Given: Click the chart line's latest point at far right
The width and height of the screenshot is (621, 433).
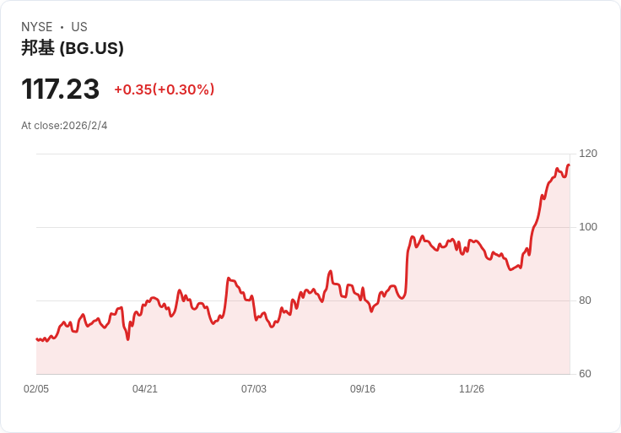Looking at the screenshot, I should [570, 165].
